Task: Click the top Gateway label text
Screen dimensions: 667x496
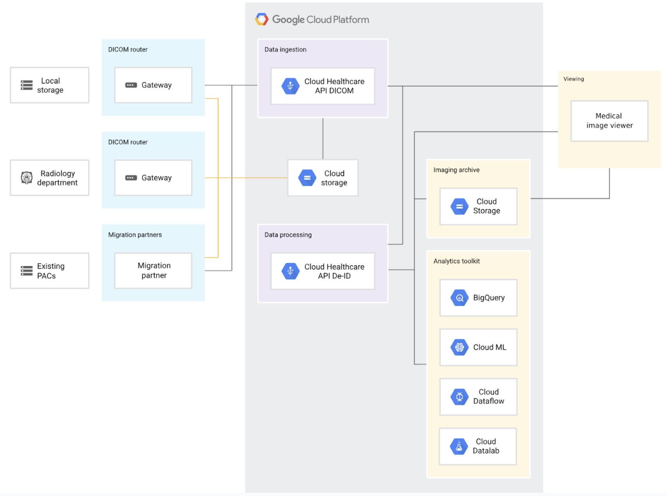Action: (x=157, y=85)
